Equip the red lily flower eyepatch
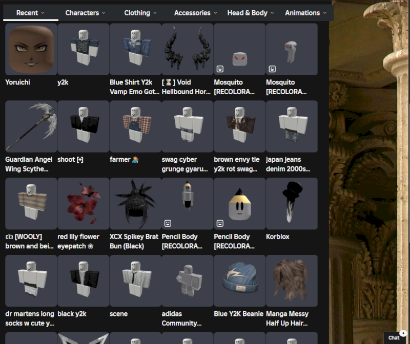 [83, 204]
